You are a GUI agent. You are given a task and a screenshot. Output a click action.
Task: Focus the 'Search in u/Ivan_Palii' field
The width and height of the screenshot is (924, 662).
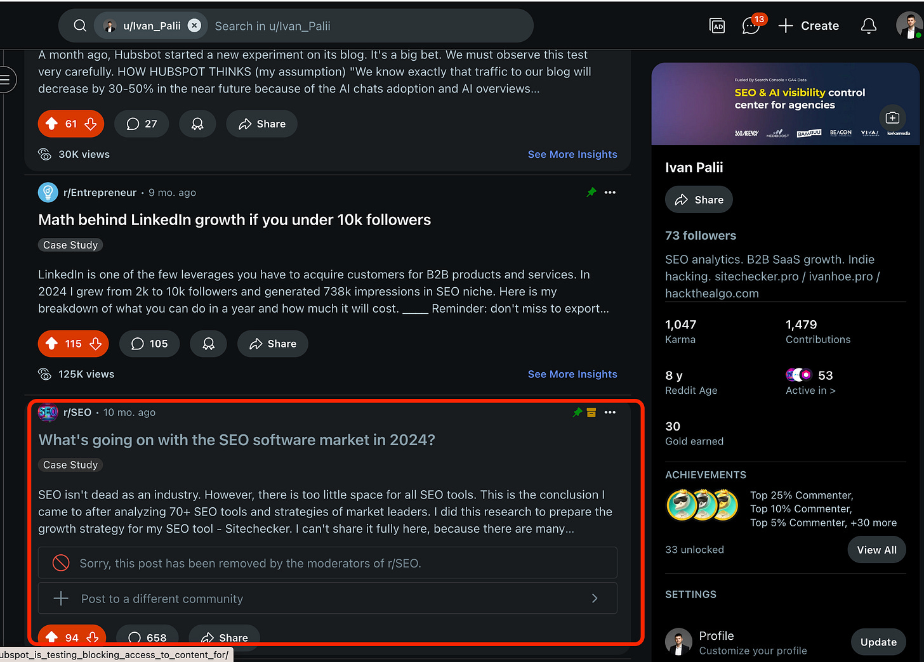coord(368,26)
